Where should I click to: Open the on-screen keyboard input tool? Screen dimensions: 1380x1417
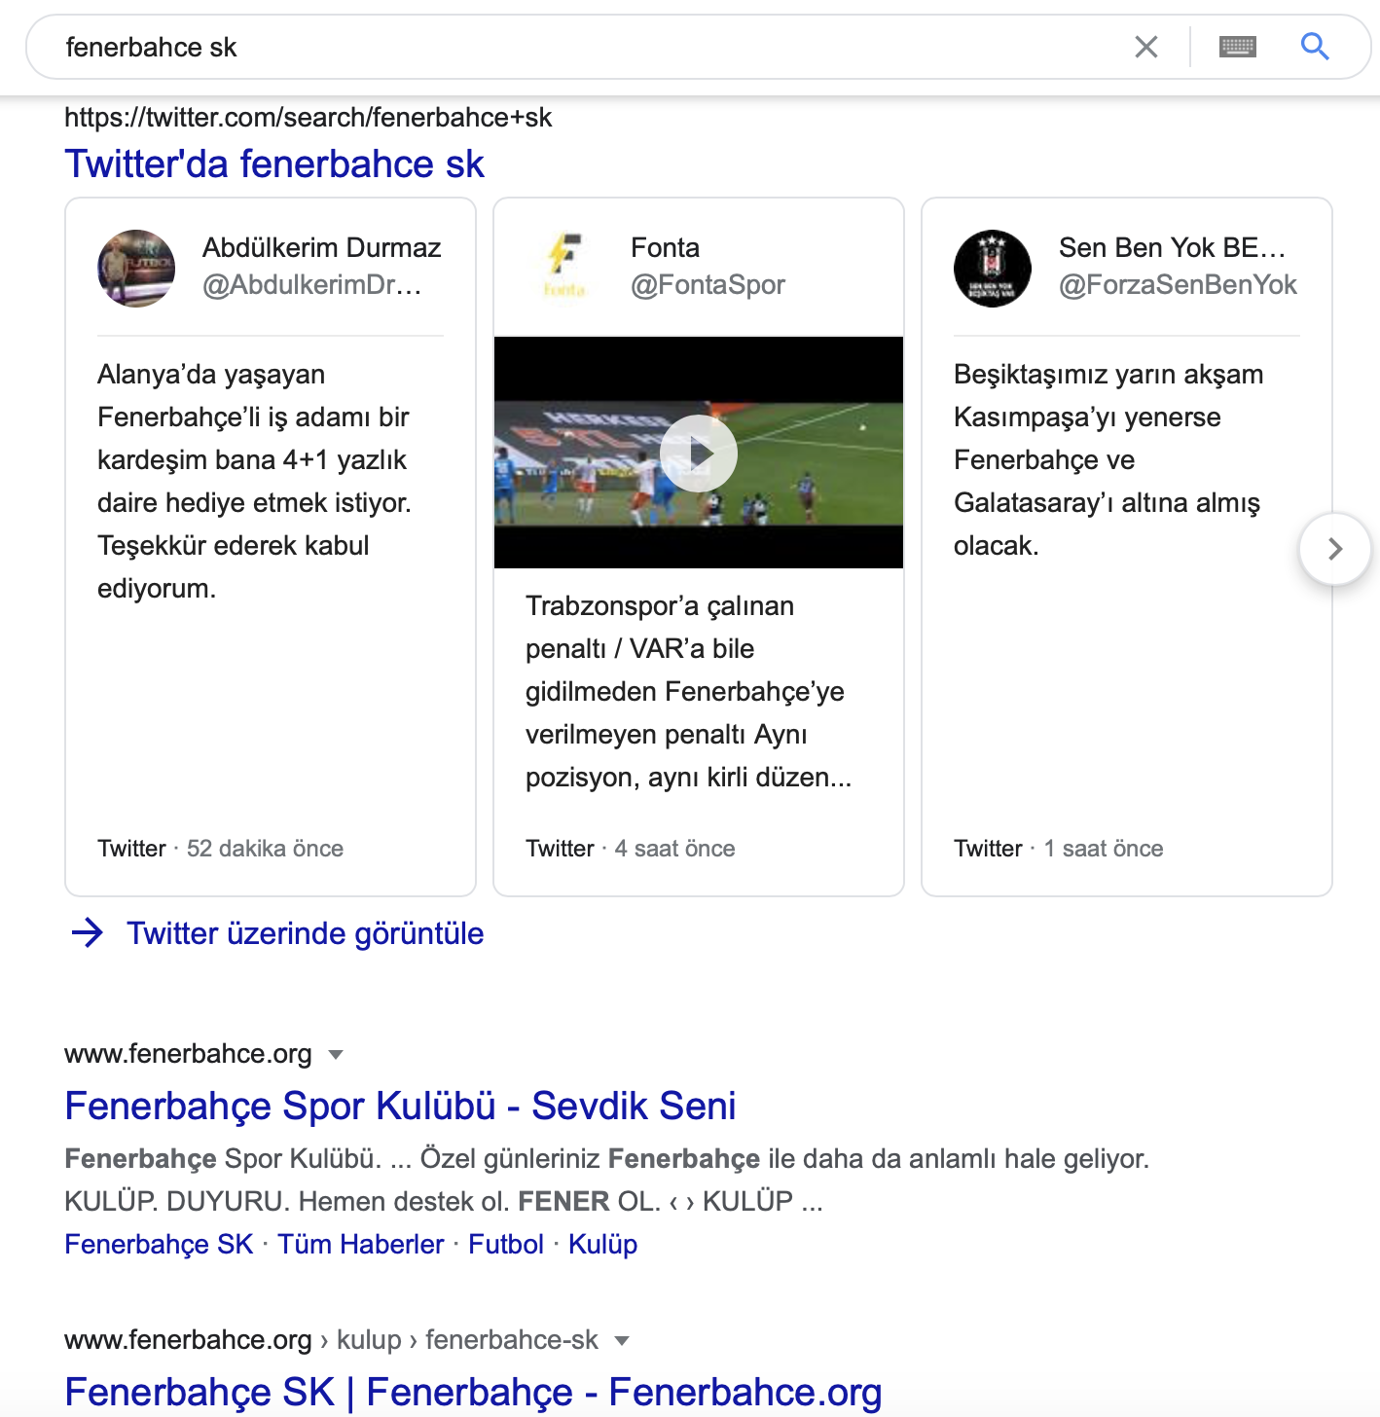pos(1238,47)
